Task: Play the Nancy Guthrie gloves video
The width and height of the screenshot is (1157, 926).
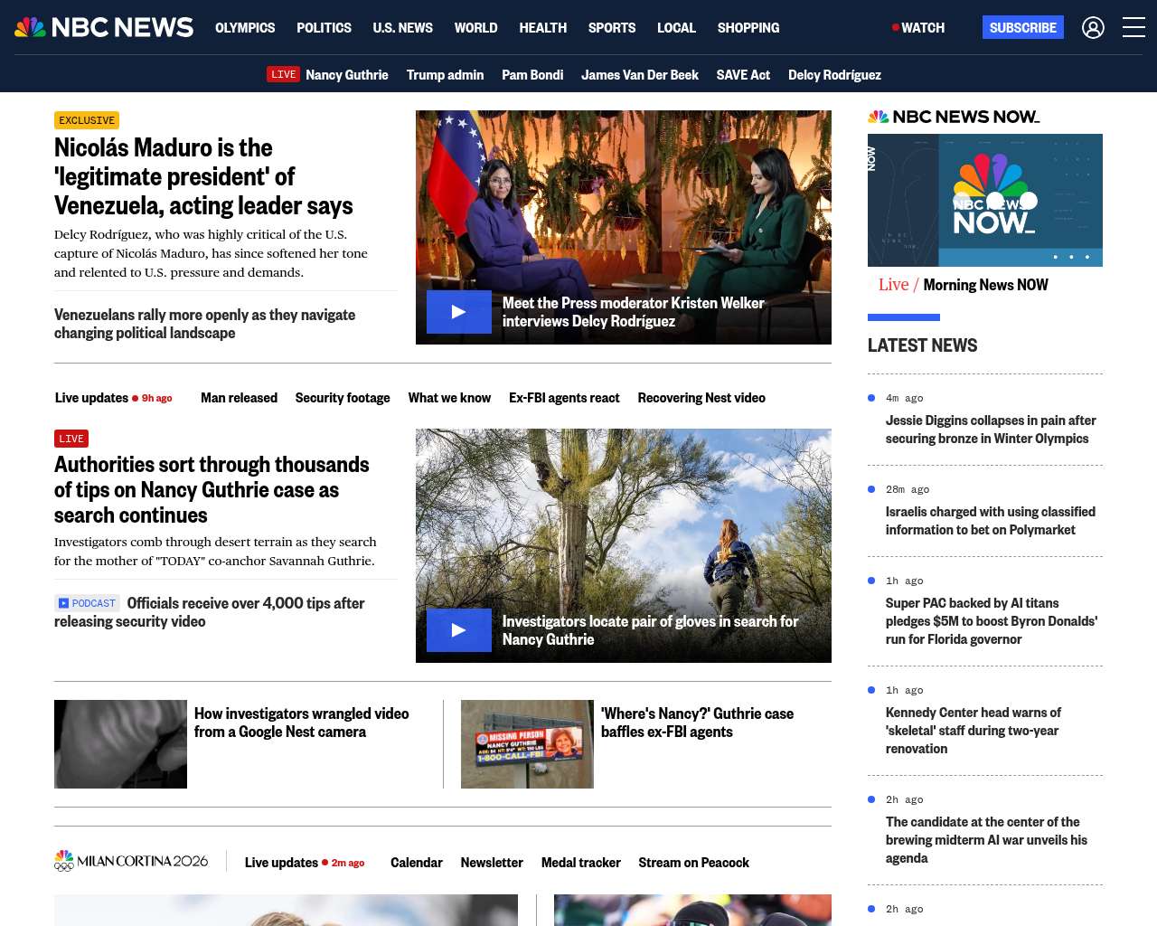Action: pos(459,630)
